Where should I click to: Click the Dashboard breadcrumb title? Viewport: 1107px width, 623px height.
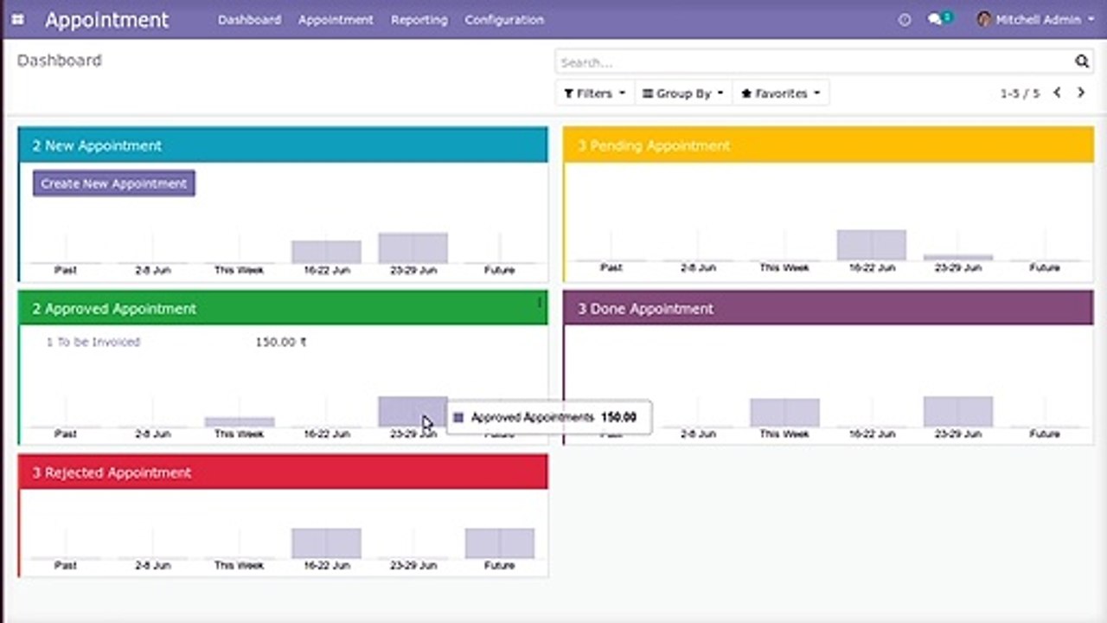(60, 61)
